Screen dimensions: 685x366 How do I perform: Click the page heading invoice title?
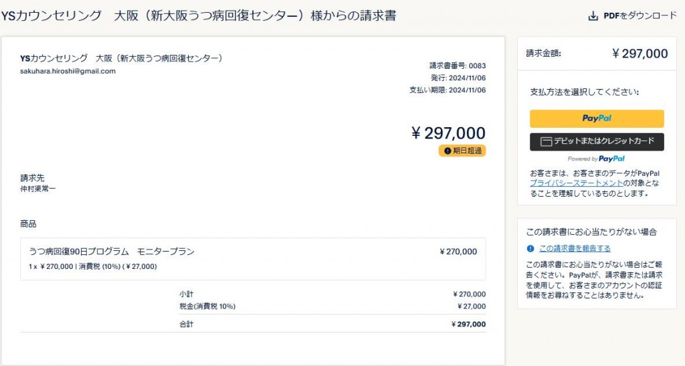tap(198, 15)
